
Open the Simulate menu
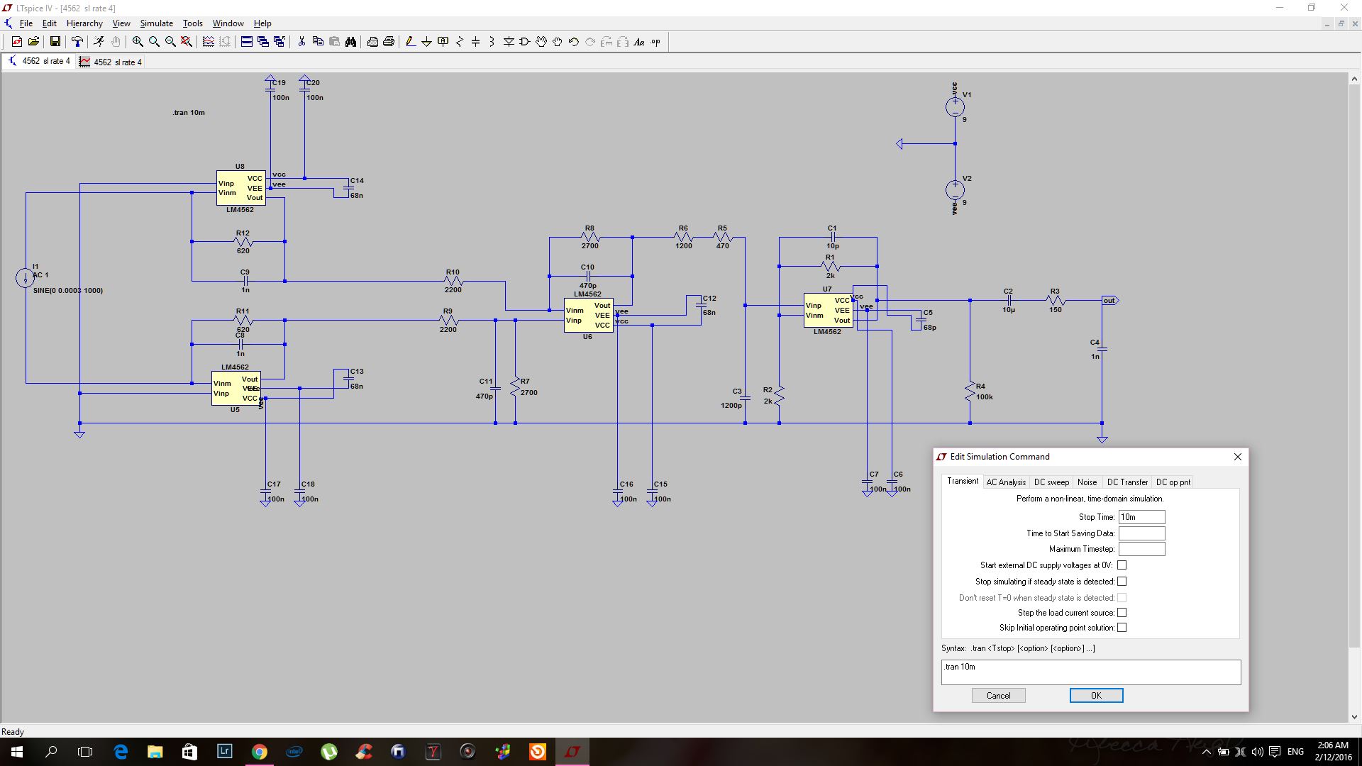point(156,23)
